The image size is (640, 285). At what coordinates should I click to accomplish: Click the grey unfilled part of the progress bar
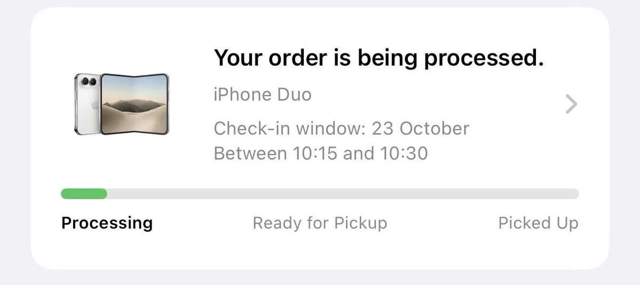[x=343, y=194]
